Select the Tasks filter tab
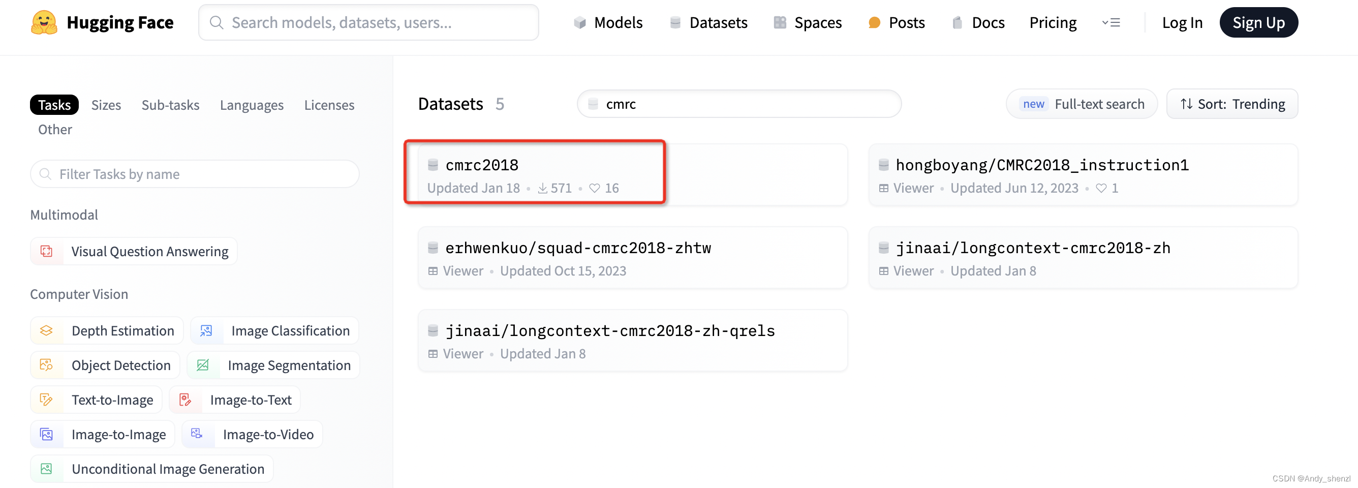The height and width of the screenshot is (488, 1358). coord(54,105)
